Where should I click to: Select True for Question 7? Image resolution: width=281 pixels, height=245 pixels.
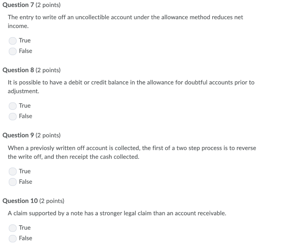coord(12,40)
